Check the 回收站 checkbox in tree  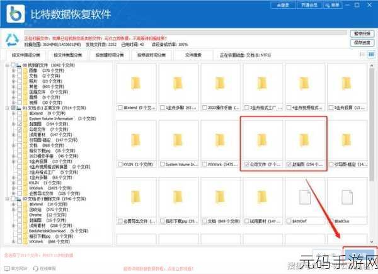20,210
